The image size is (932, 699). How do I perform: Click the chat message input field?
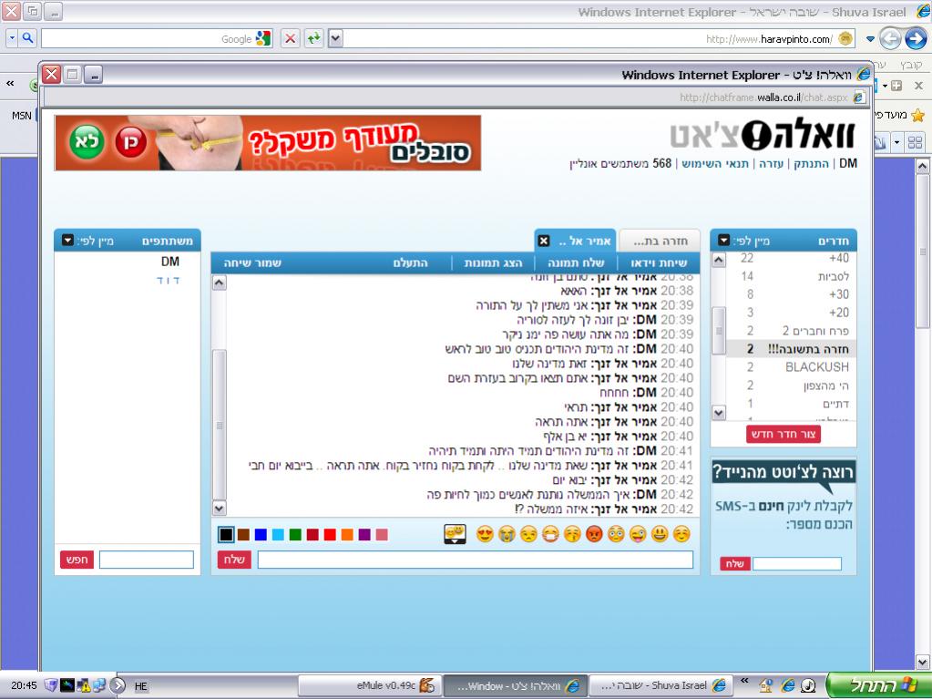coord(475,560)
